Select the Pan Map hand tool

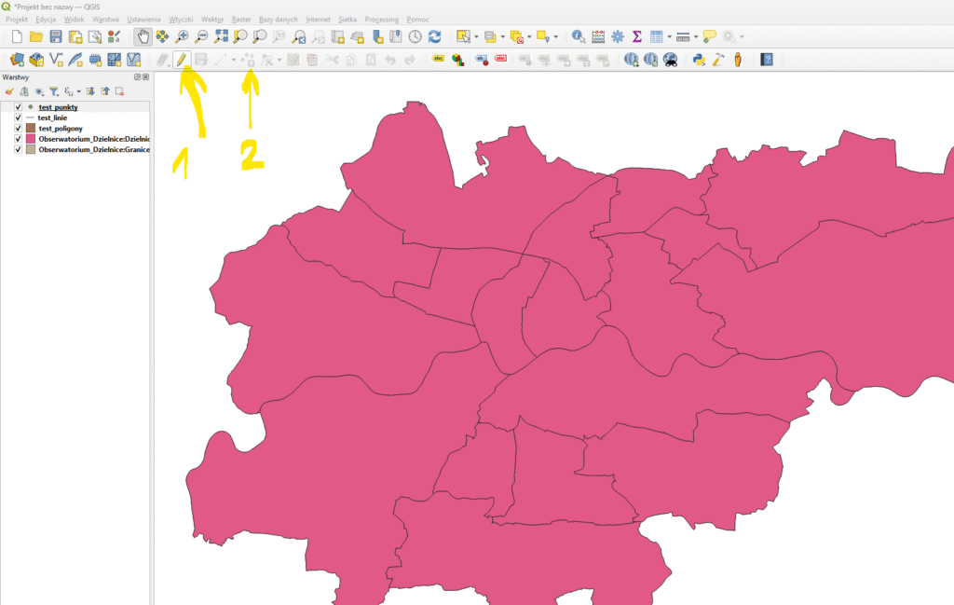143,36
